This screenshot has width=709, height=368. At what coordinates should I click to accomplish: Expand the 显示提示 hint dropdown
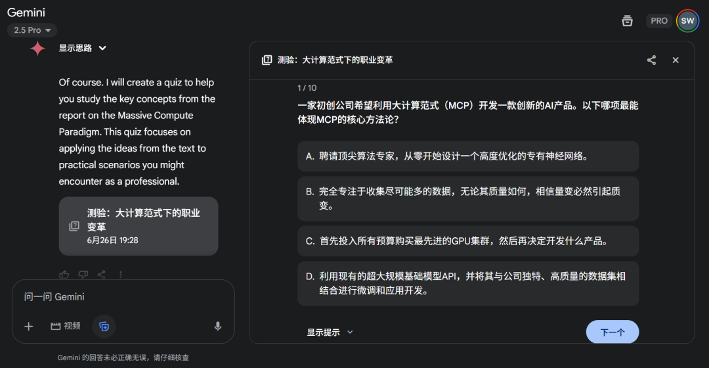330,333
